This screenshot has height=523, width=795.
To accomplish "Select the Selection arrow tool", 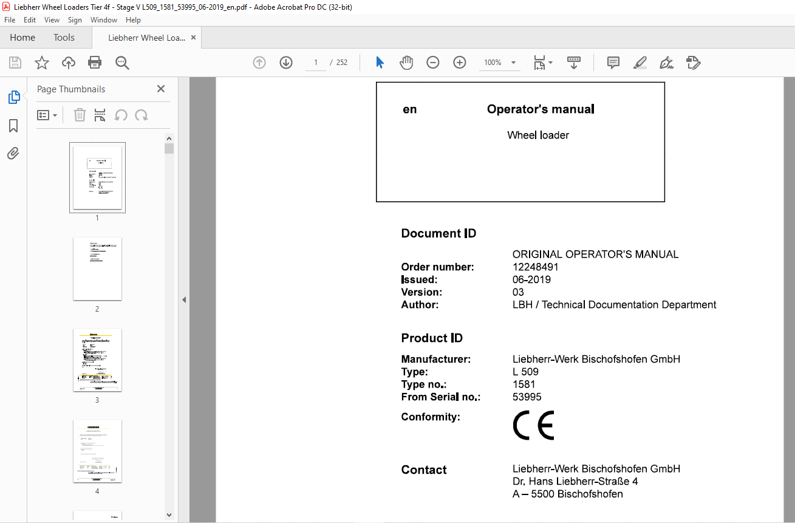I will click(380, 63).
